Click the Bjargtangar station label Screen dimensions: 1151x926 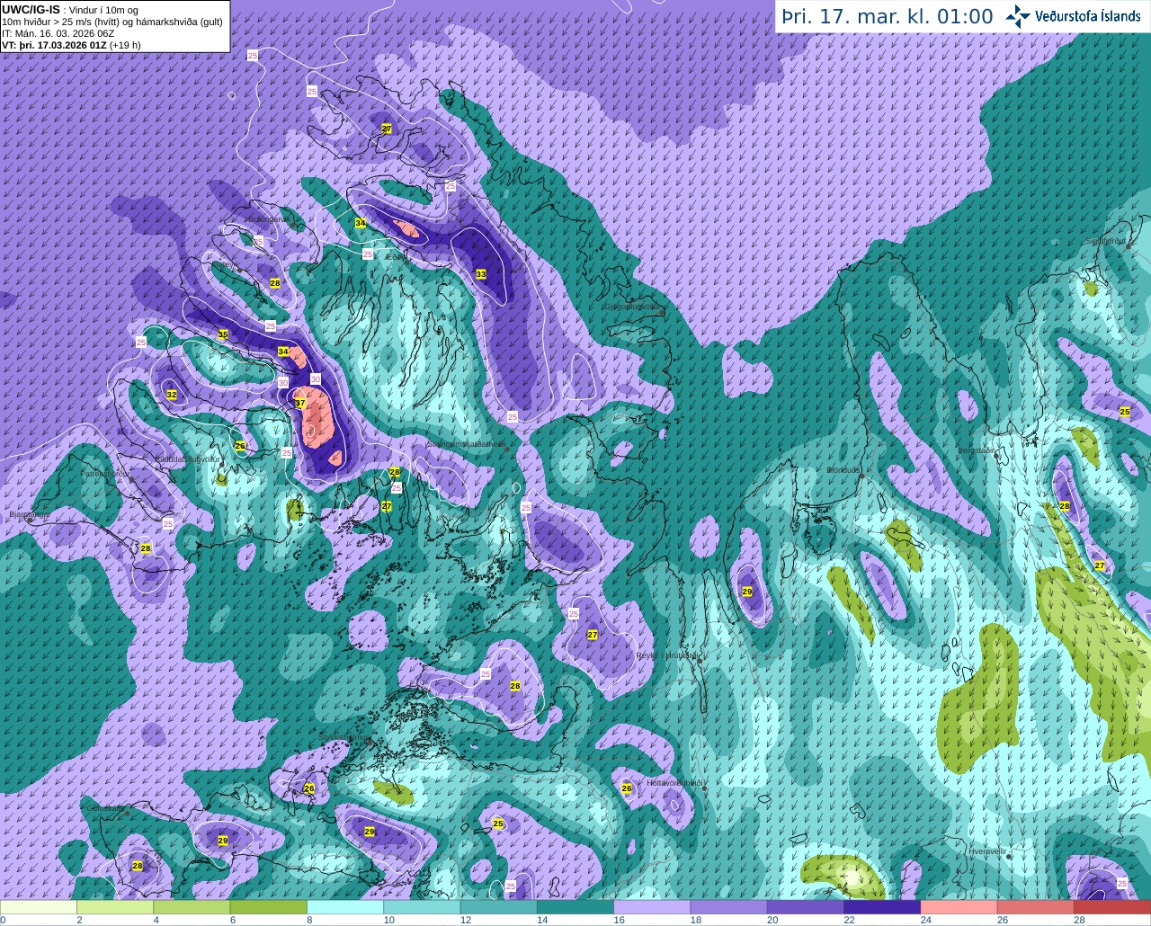(x=29, y=515)
